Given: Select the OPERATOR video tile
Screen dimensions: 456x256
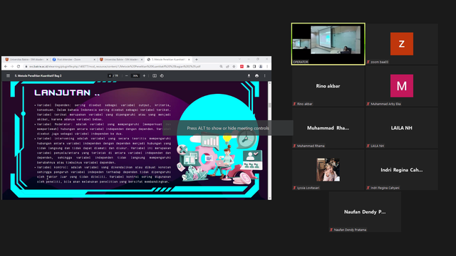Looking at the screenshot, I should click(x=328, y=44).
